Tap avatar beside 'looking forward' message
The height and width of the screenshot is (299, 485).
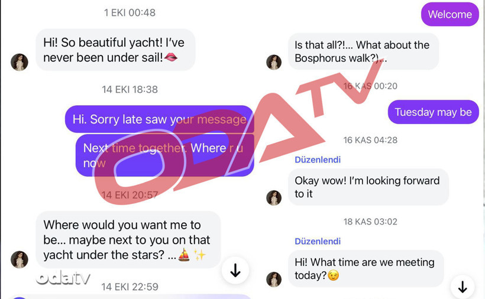[274, 198]
